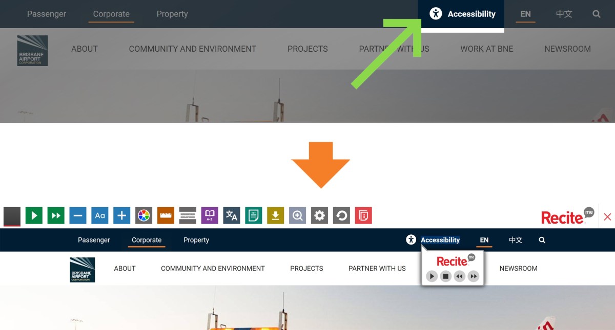
Task: Open PROJECTS menu in the upper screenshot
Action: click(x=307, y=49)
